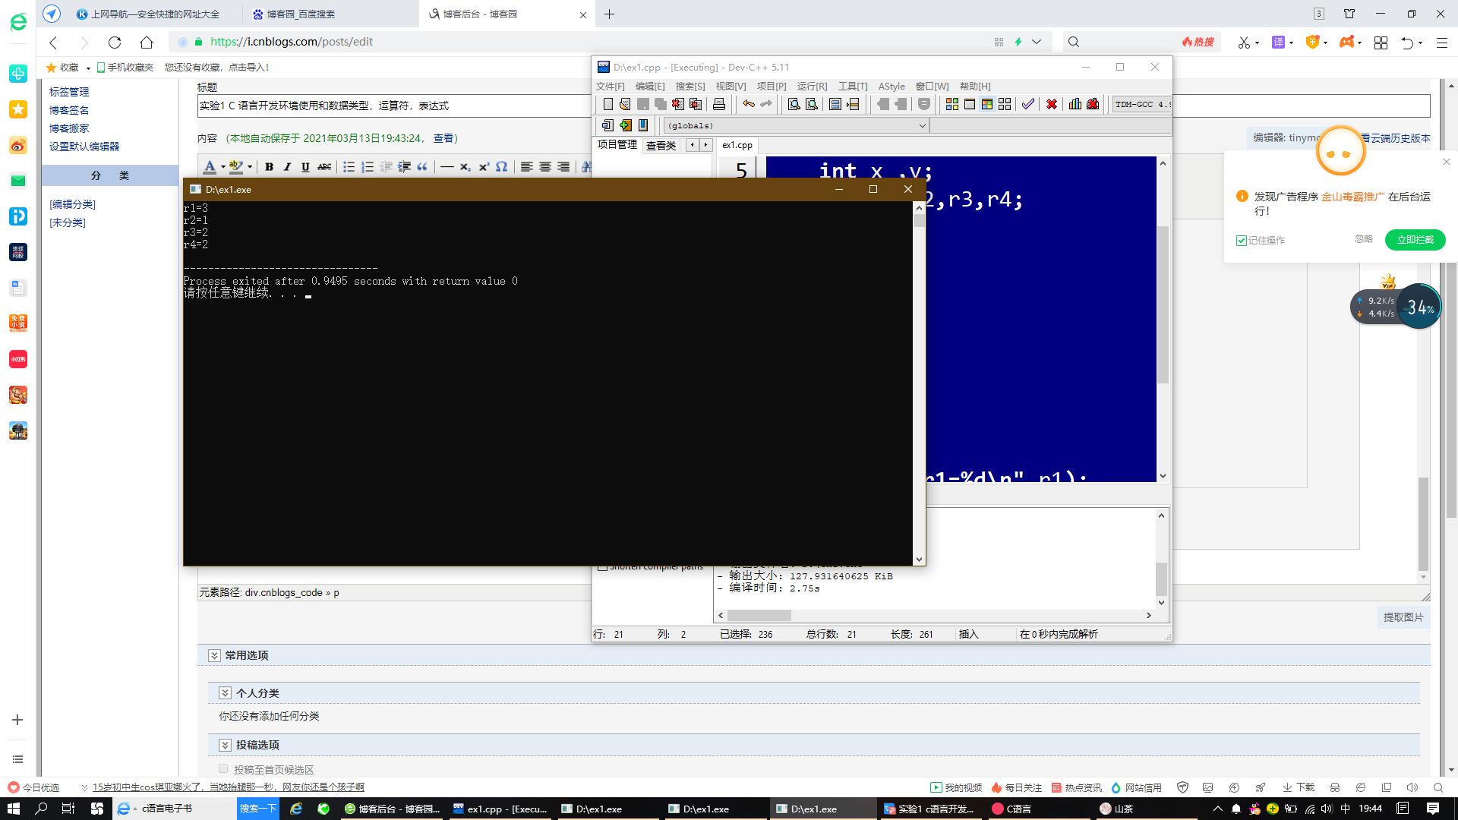Apply superscript in blog editor
This screenshot has width=1458, height=820.
[484, 167]
